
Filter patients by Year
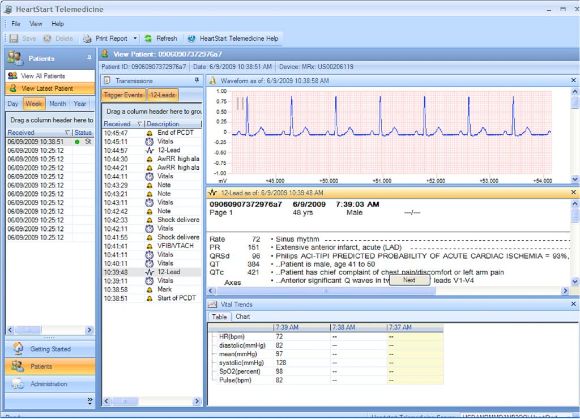[x=80, y=104]
